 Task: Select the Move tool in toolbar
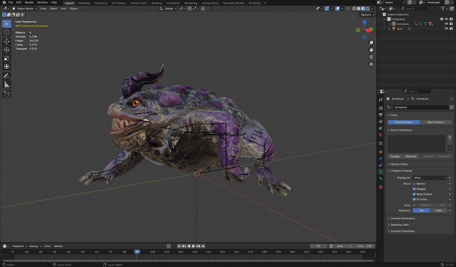click(7, 41)
